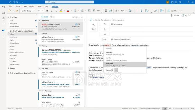This screenshot has width=195, height=110.
Task: Select the Focused inbox tab
Action: point(45,17)
